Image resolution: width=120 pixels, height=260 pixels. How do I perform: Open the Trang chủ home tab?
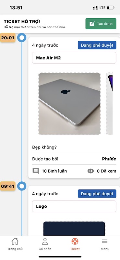coord(15,244)
